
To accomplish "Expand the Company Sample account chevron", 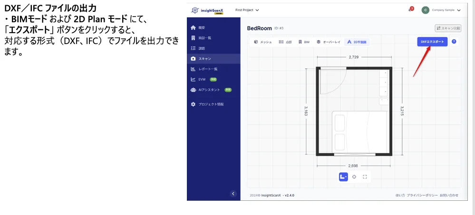I will point(459,10).
